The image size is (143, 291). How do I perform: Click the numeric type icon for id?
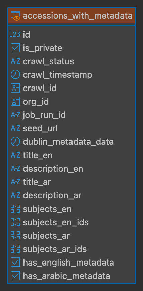(15, 34)
